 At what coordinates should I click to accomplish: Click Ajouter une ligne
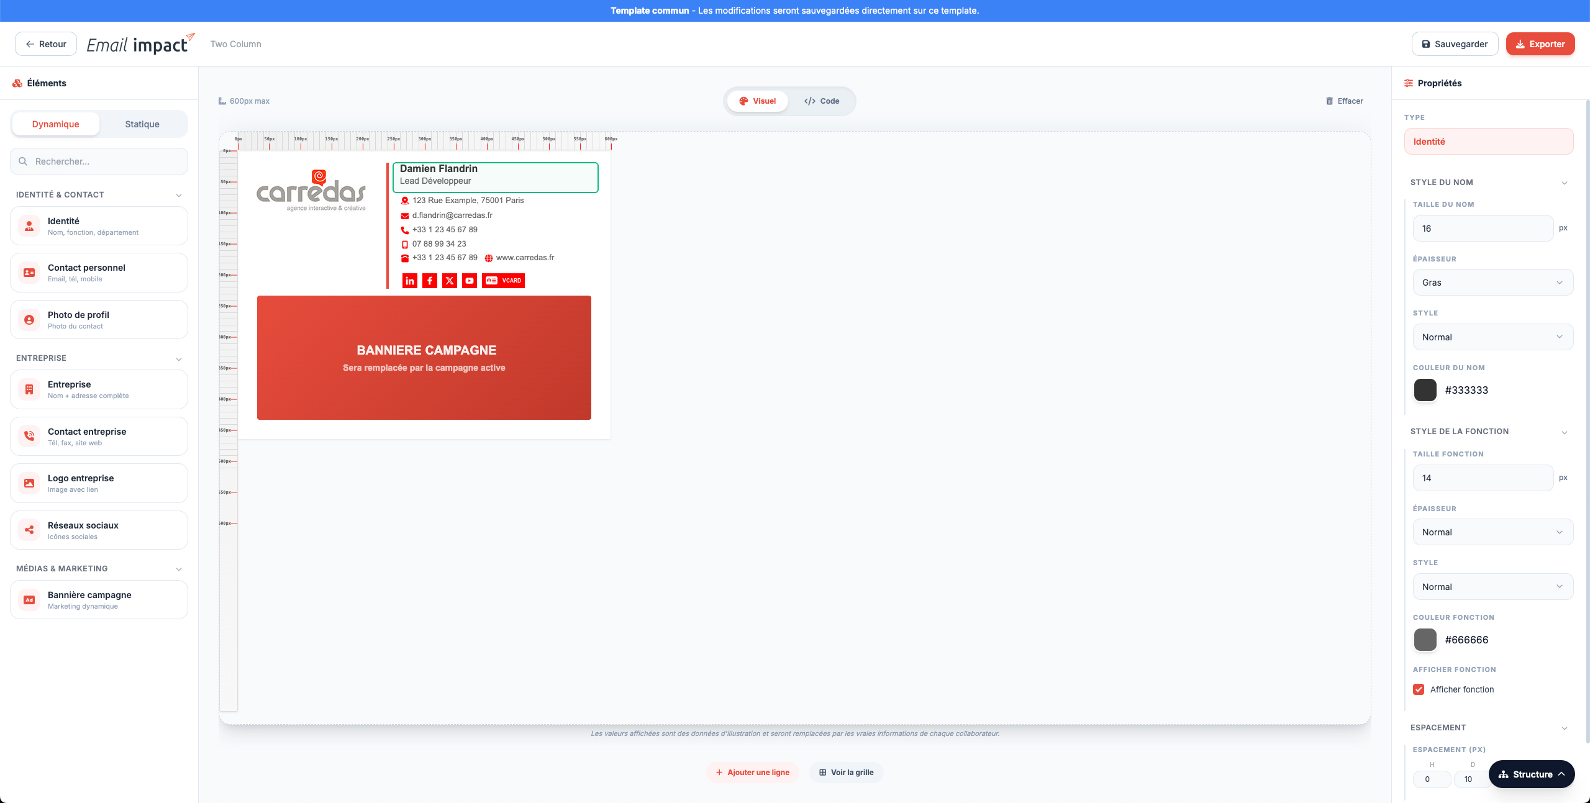pyautogui.click(x=752, y=773)
